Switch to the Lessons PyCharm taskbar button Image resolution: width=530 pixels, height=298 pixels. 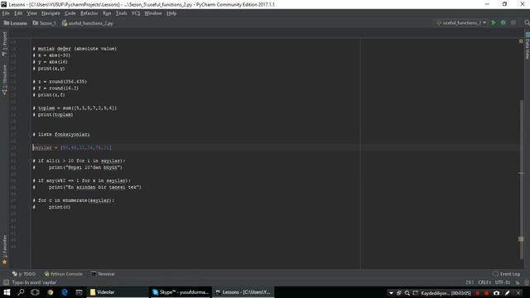pyautogui.click(x=243, y=292)
